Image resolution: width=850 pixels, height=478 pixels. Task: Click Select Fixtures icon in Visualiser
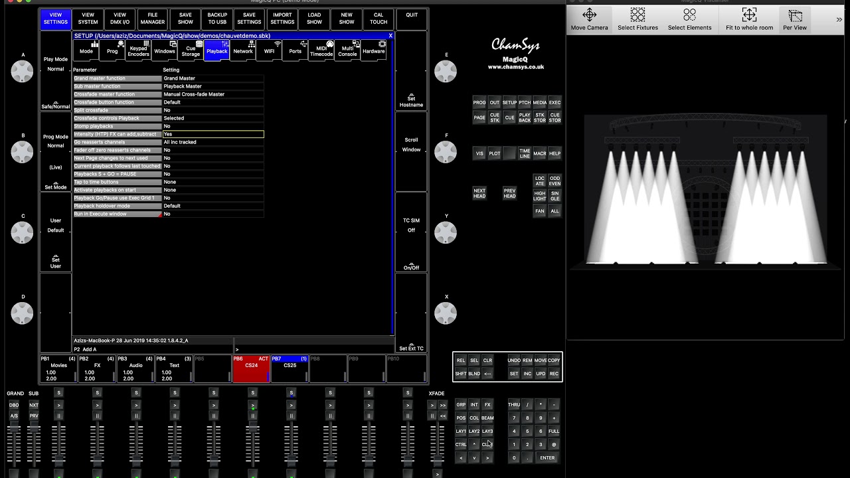637,19
